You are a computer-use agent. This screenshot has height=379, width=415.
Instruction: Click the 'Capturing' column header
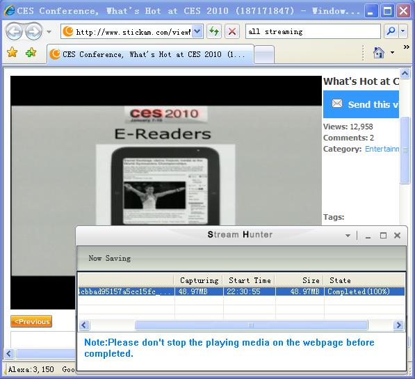pos(198,280)
